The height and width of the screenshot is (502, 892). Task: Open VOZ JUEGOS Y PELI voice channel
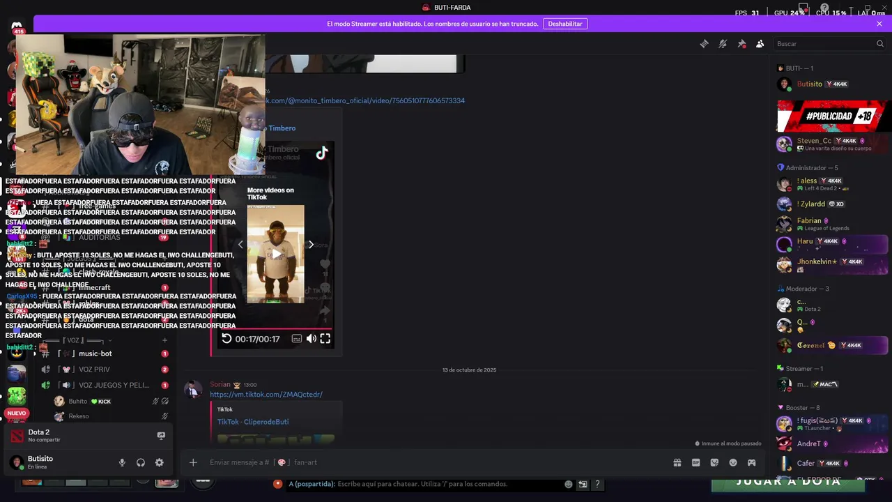[x=105, y=386]
